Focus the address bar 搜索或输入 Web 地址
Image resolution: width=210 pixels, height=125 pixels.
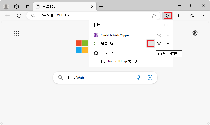point(93,16)
